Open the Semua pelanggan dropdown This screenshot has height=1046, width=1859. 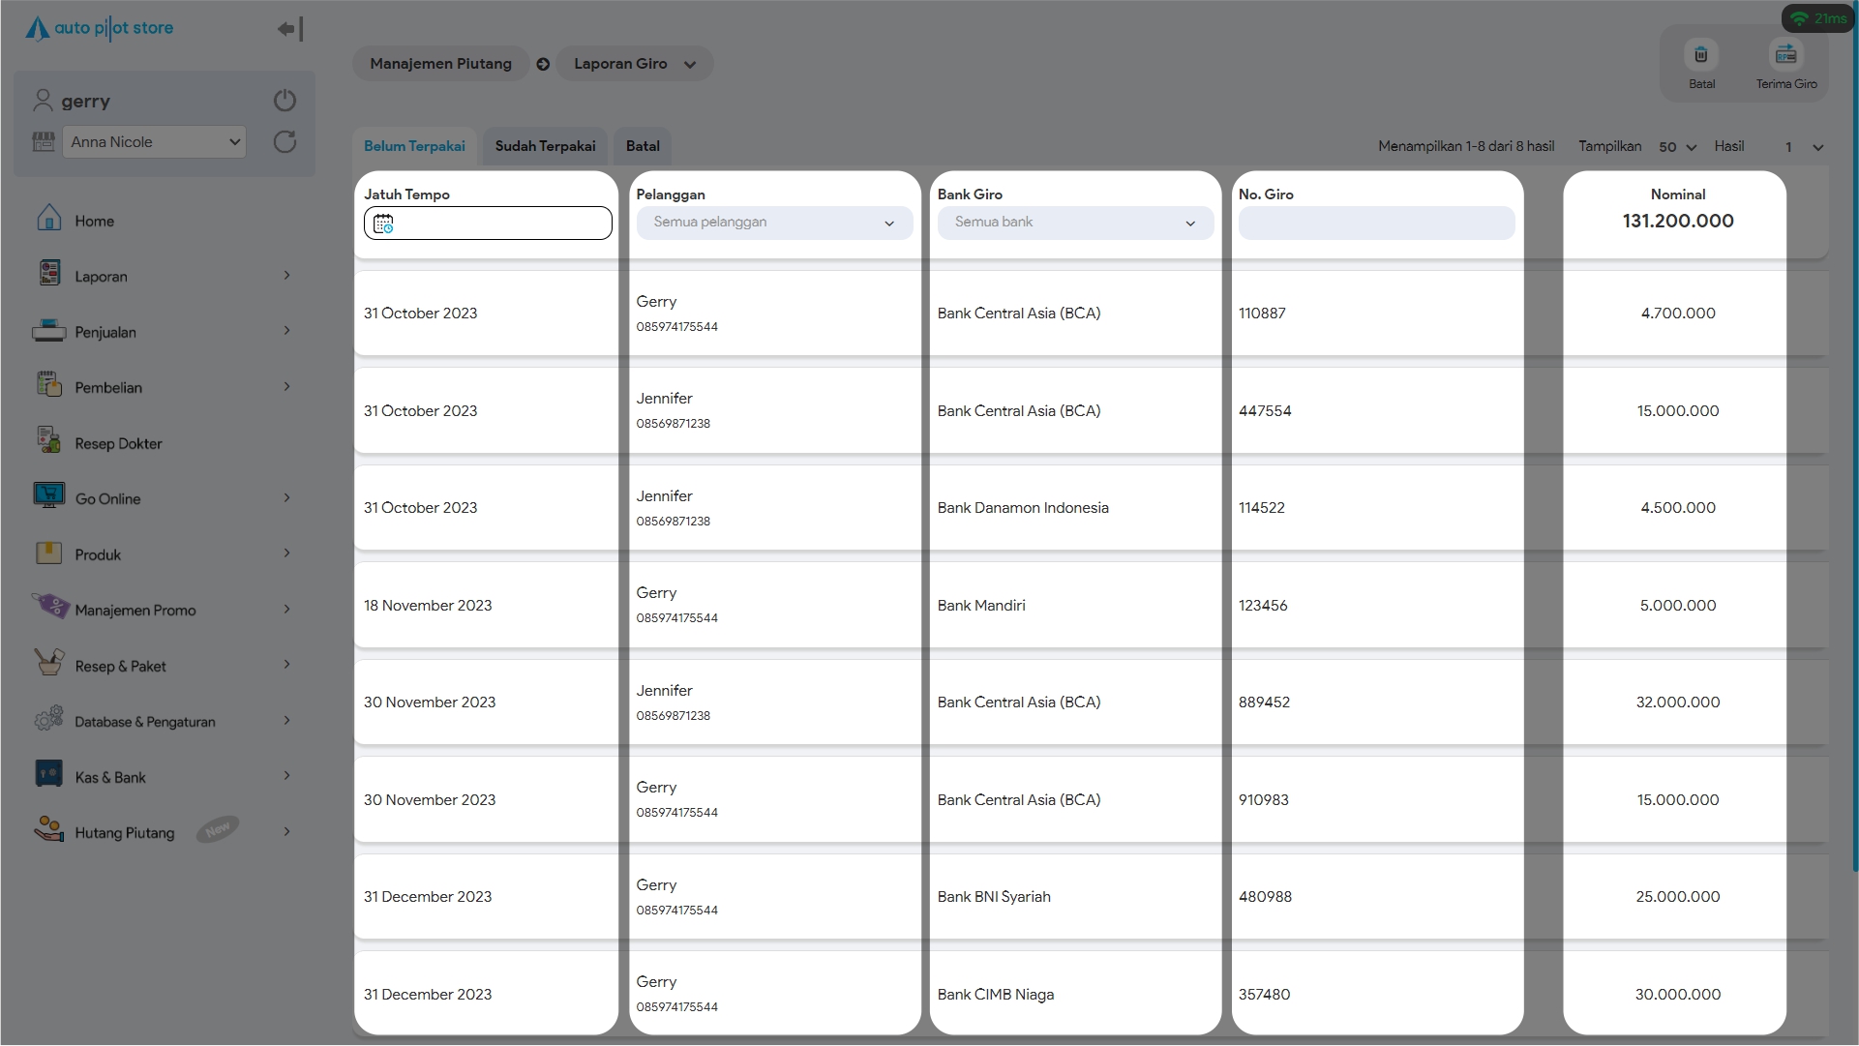coord(773,223)
